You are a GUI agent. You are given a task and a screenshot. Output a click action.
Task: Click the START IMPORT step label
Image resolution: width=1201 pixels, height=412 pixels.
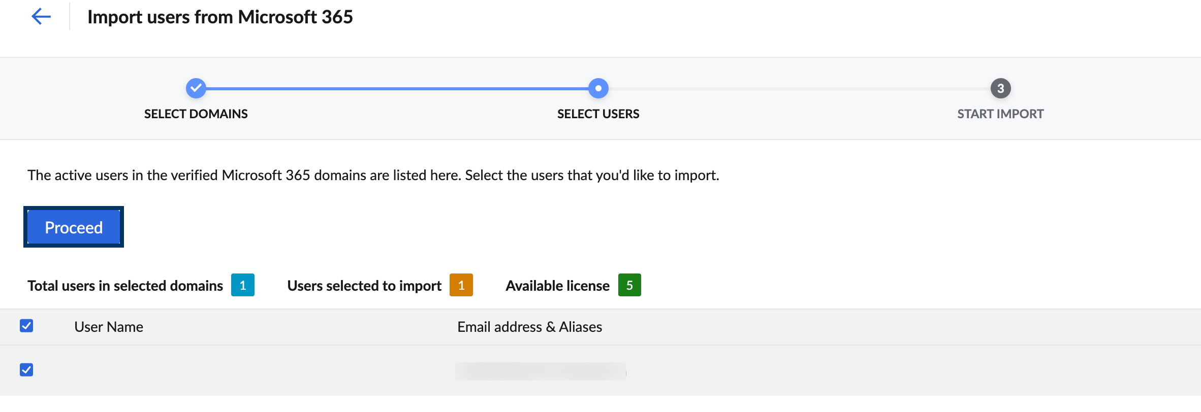(1000, 114)
